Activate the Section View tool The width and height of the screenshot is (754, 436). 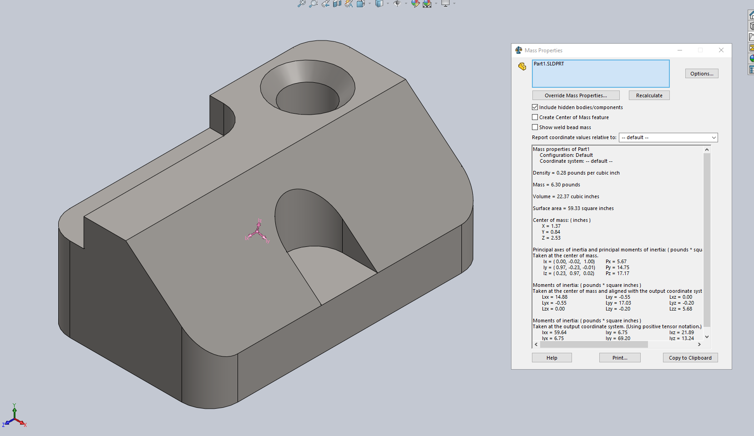point(337,4)
